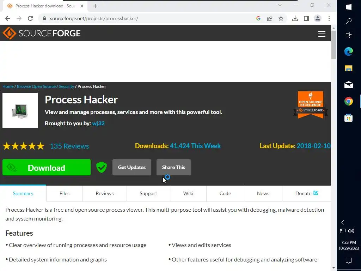Click the Google icon in the address bar
Image resolution: width=361 pixels, height=271 pixels.
pyautogui.click(x=258, y=18)
